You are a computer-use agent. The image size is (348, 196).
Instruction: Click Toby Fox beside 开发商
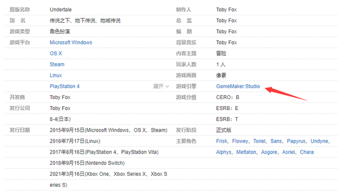[60, 97]
